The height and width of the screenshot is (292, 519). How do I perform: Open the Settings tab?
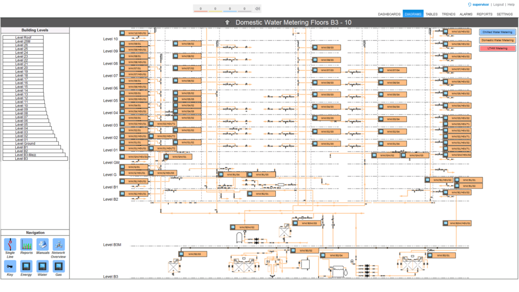pos(504,14)
